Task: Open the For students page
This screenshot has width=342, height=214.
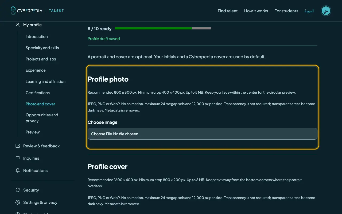Action: click(286, 11)
